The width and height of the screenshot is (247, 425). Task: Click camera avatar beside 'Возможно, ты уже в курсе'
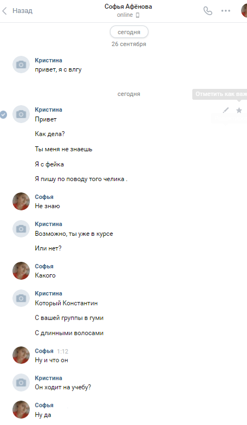[x=21, y=229]
